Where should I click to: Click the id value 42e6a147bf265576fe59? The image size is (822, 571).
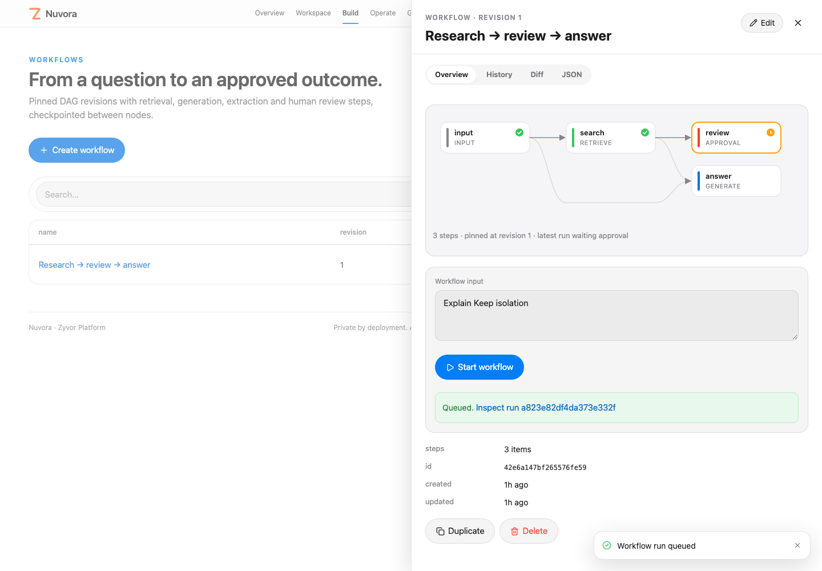click(x=545, y=468)
